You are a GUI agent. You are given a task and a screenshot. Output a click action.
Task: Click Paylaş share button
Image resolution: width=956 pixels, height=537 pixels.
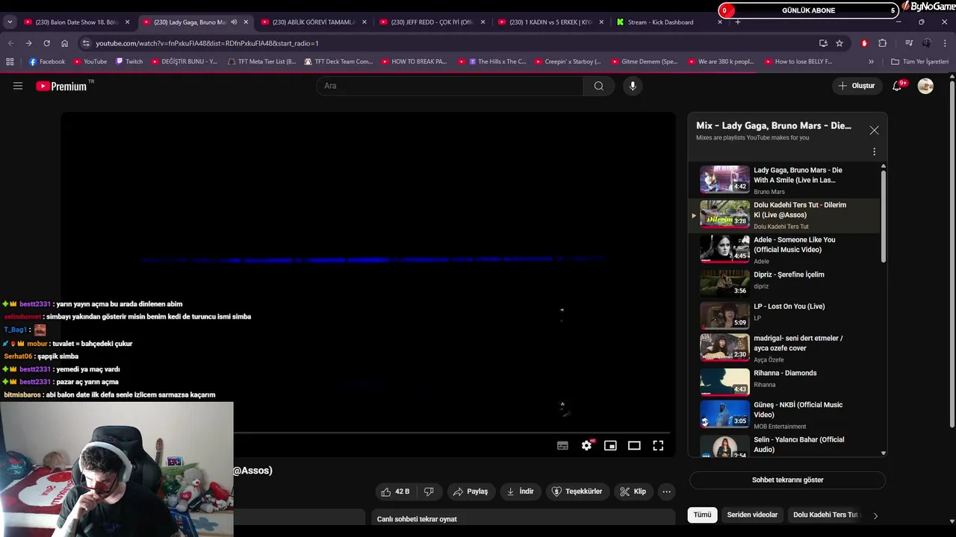470,492
